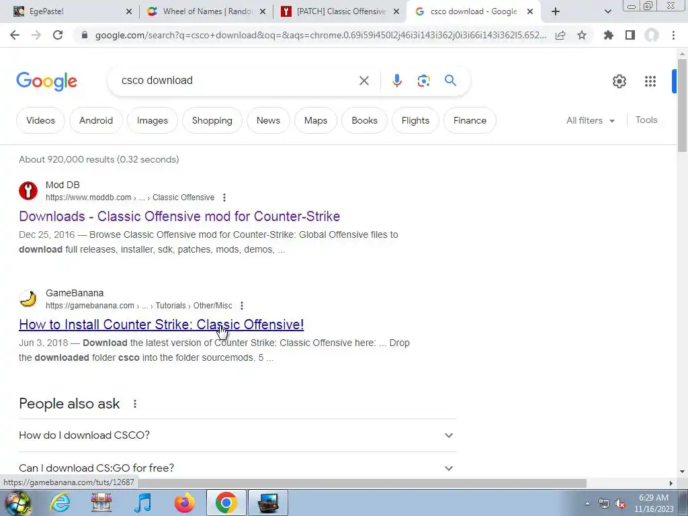Image resolution: width=688 pixels, height=516 pixels.
Task: Open options for the GameBanana result
Action: (x=242, y=306)
